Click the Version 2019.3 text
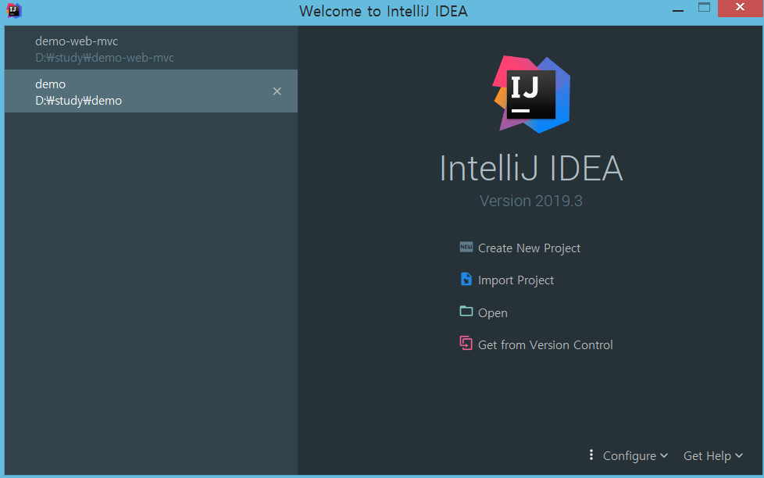The width and height of the screenshot is (764, 478). click(x=531, y=201)
